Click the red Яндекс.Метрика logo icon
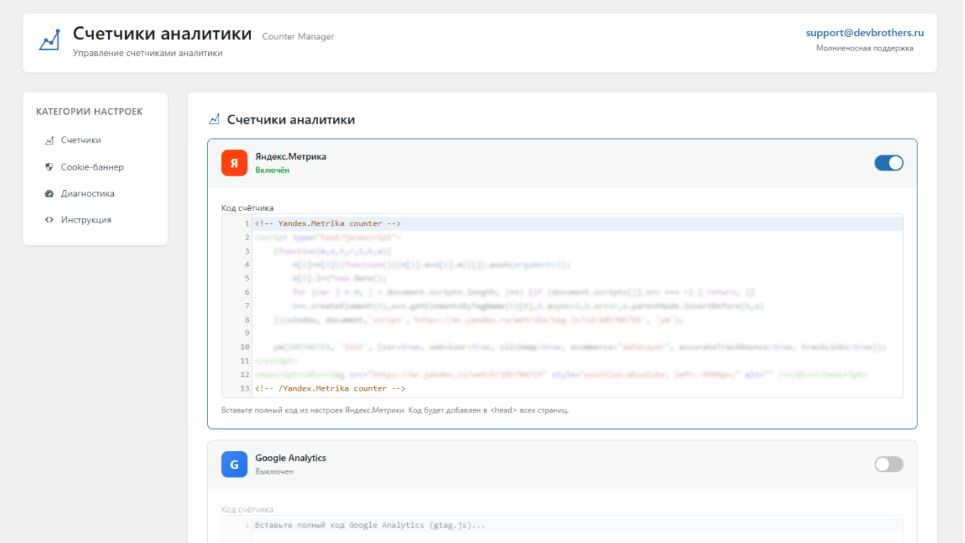Screen dimensions: 965x543 pyautogui.click(x=234, y=163)
